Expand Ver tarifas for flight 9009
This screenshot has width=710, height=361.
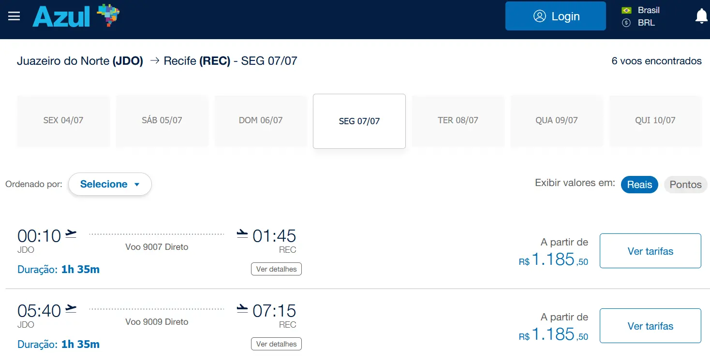tap(650, 326)
